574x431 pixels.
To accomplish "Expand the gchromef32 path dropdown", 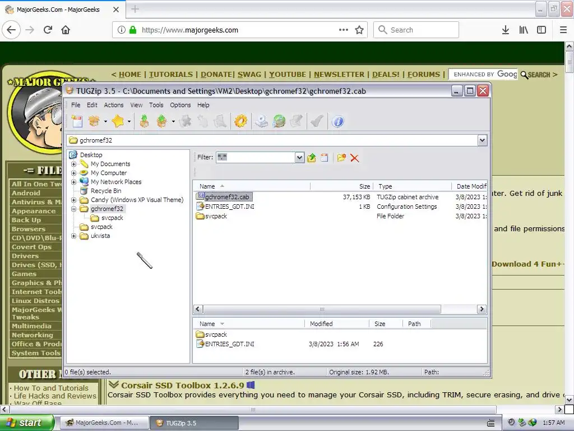I will point(482,140).
